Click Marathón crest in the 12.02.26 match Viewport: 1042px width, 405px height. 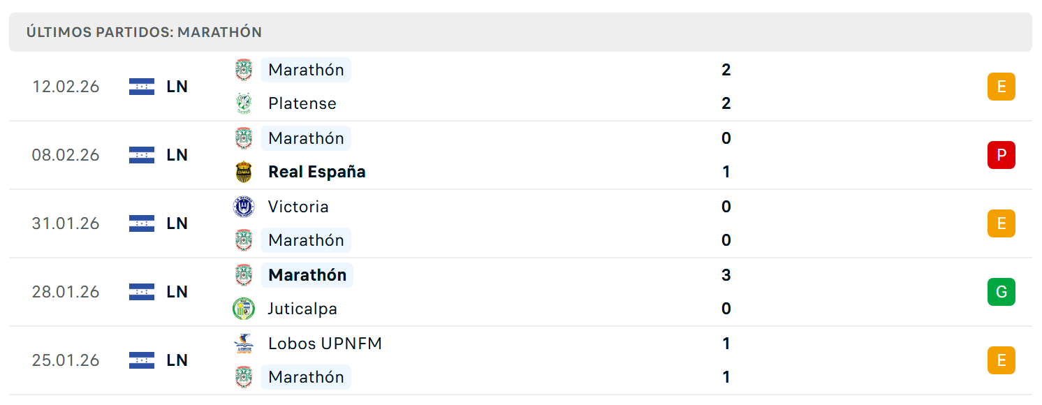click(x=243, y=70)
